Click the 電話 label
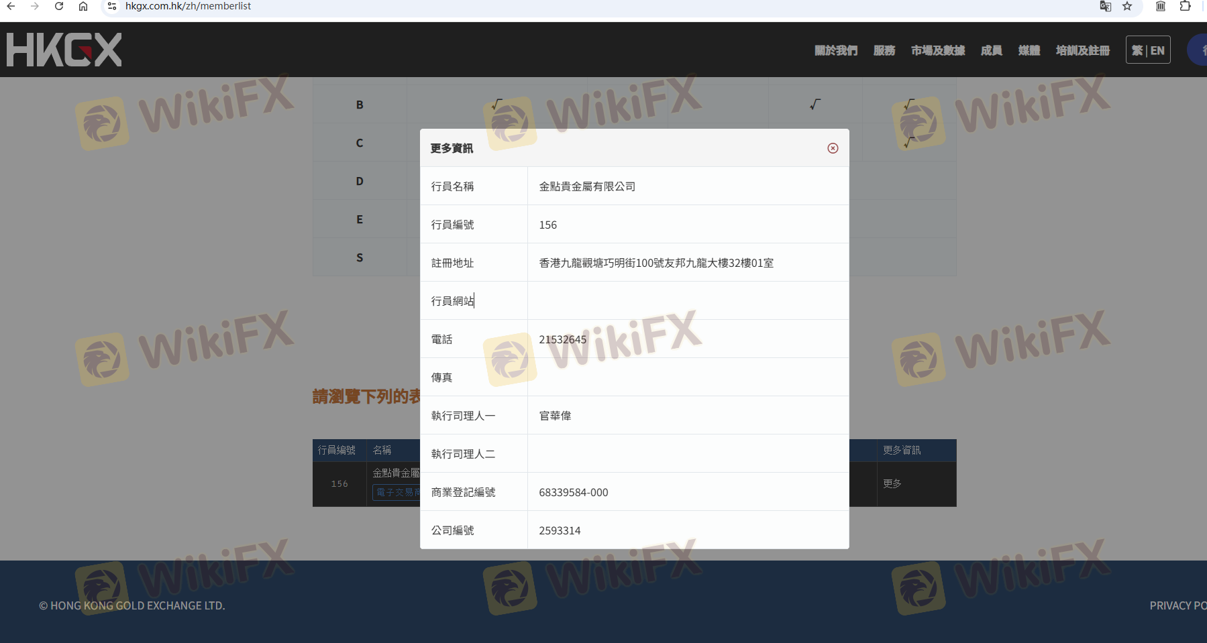Screen dimensions: 1207x643 click(441, 339)
